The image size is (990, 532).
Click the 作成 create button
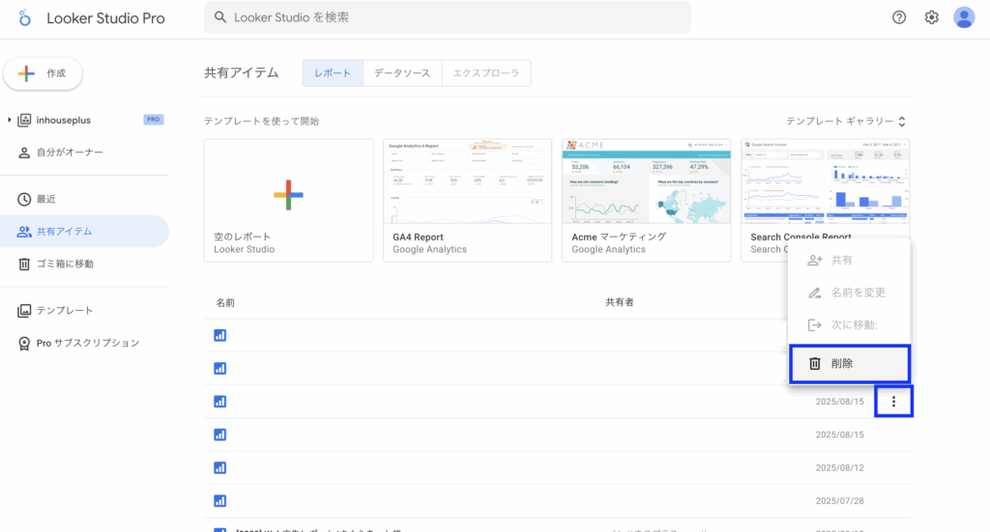[x=43, y=73]
